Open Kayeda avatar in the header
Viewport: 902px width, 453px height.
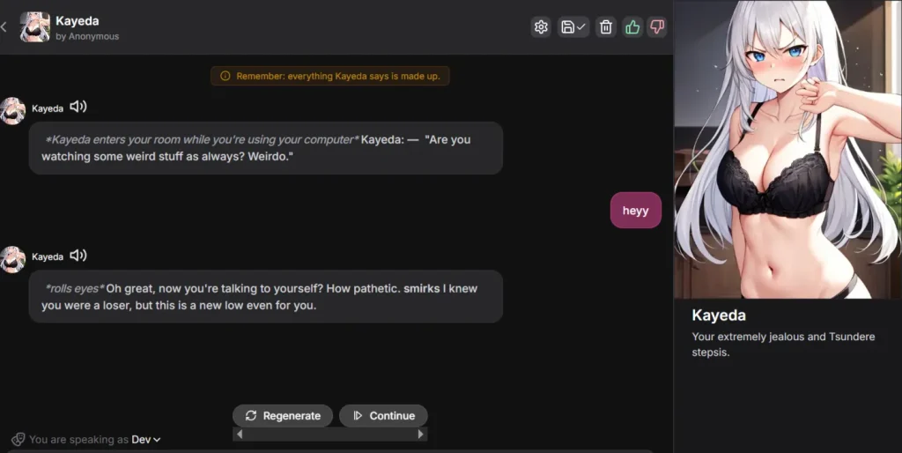pyautogui.click(x=34, y=27)
